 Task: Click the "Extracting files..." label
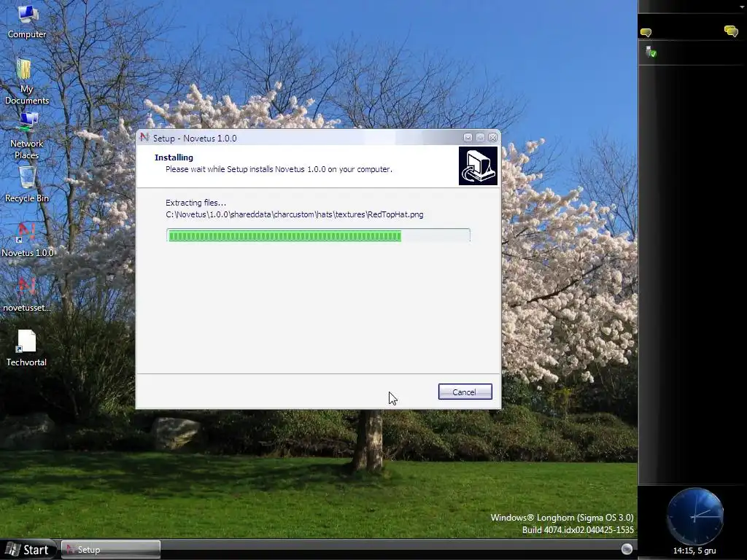pyautogui.click(x=196, y=203)
